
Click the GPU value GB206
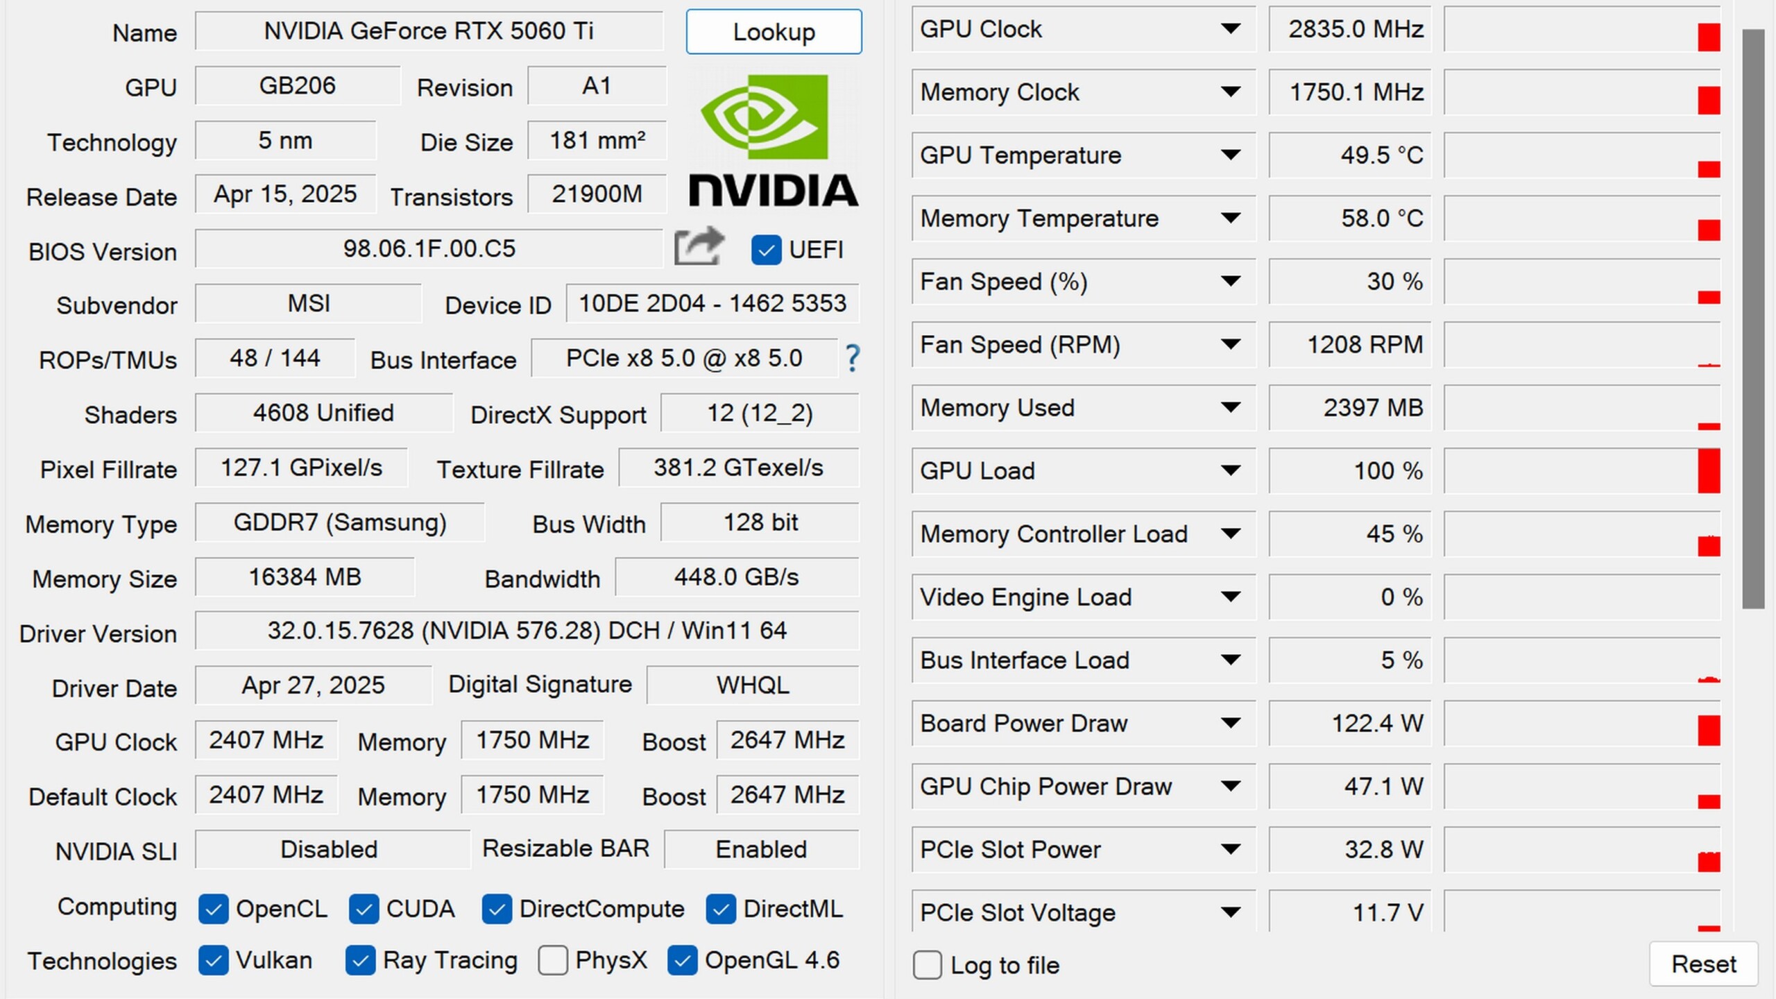298,86
